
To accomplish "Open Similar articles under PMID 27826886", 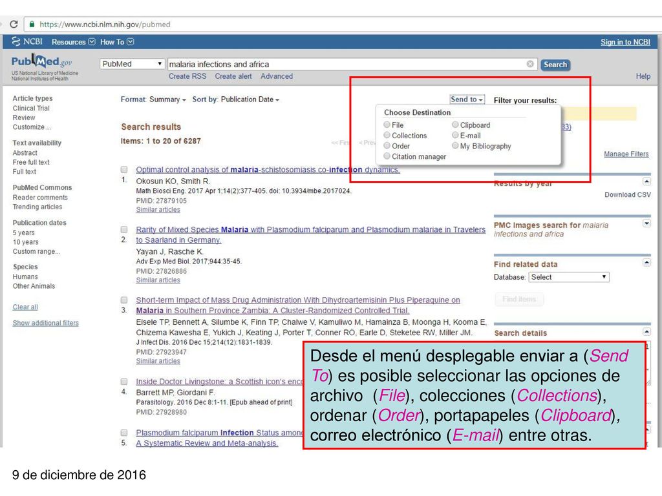I will [158, 280].
